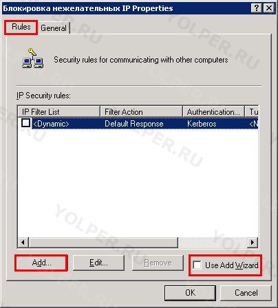
Task: Click Cancel to dismiss the dialog
Action: pos(246,293)
